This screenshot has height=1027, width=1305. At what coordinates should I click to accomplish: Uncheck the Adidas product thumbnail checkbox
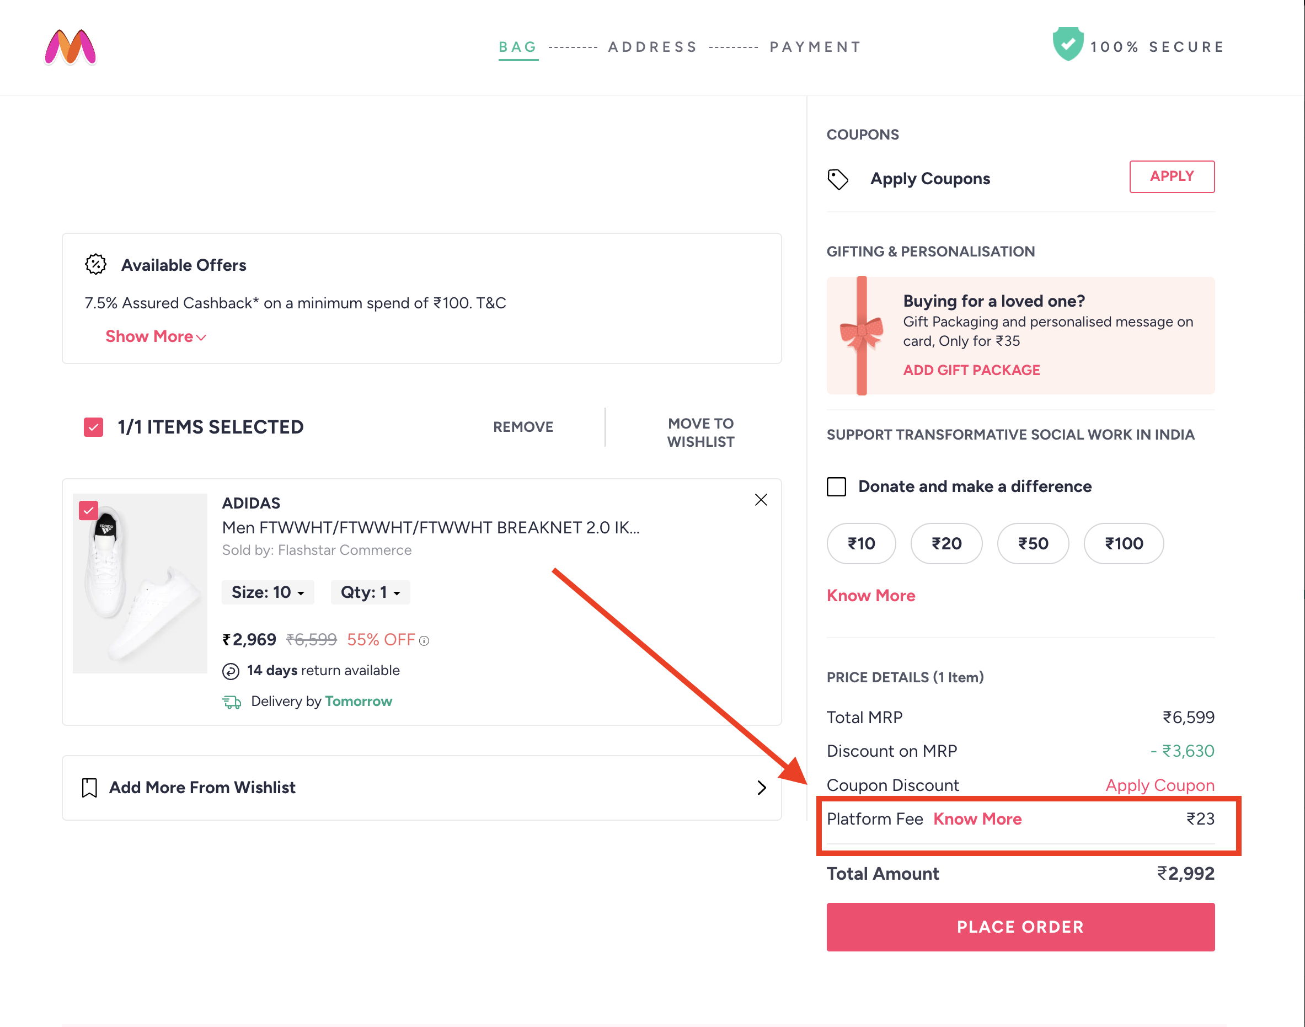89,511
